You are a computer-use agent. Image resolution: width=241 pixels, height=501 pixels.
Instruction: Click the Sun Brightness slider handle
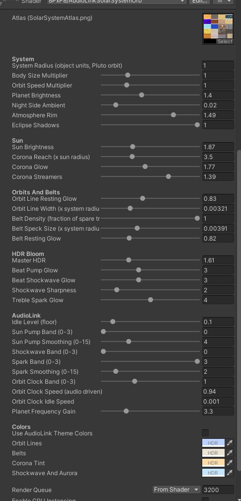(133, 147)
